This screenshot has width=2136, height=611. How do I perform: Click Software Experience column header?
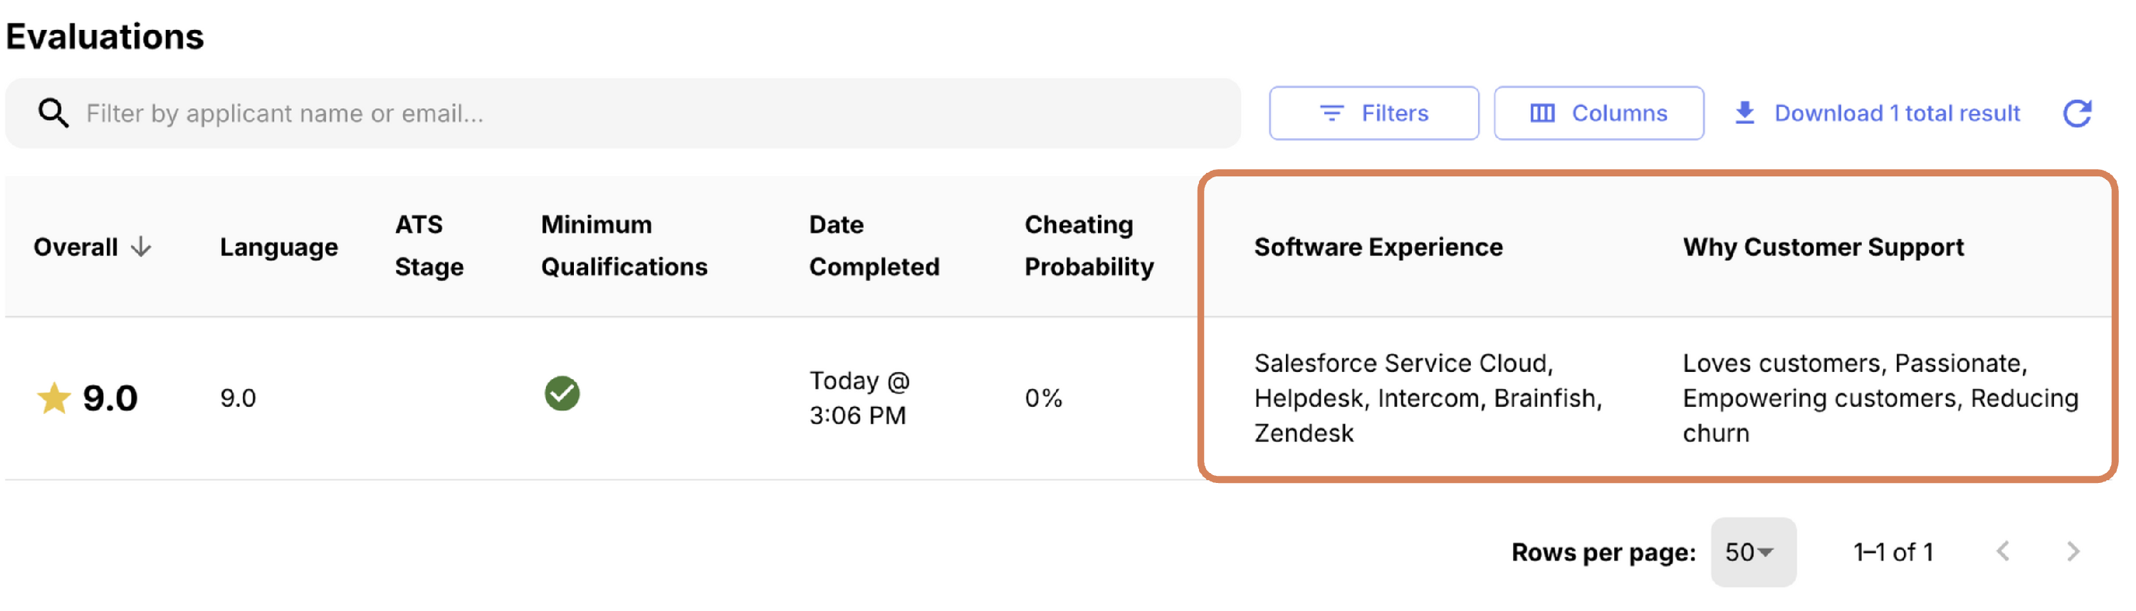point(1377,247)
